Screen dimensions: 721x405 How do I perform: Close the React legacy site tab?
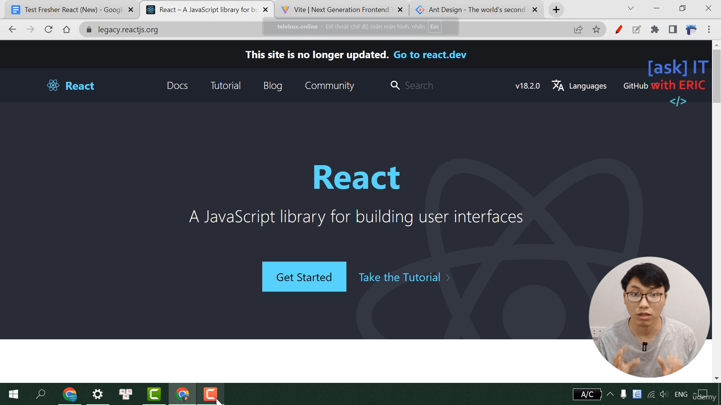tap(266, 10)
